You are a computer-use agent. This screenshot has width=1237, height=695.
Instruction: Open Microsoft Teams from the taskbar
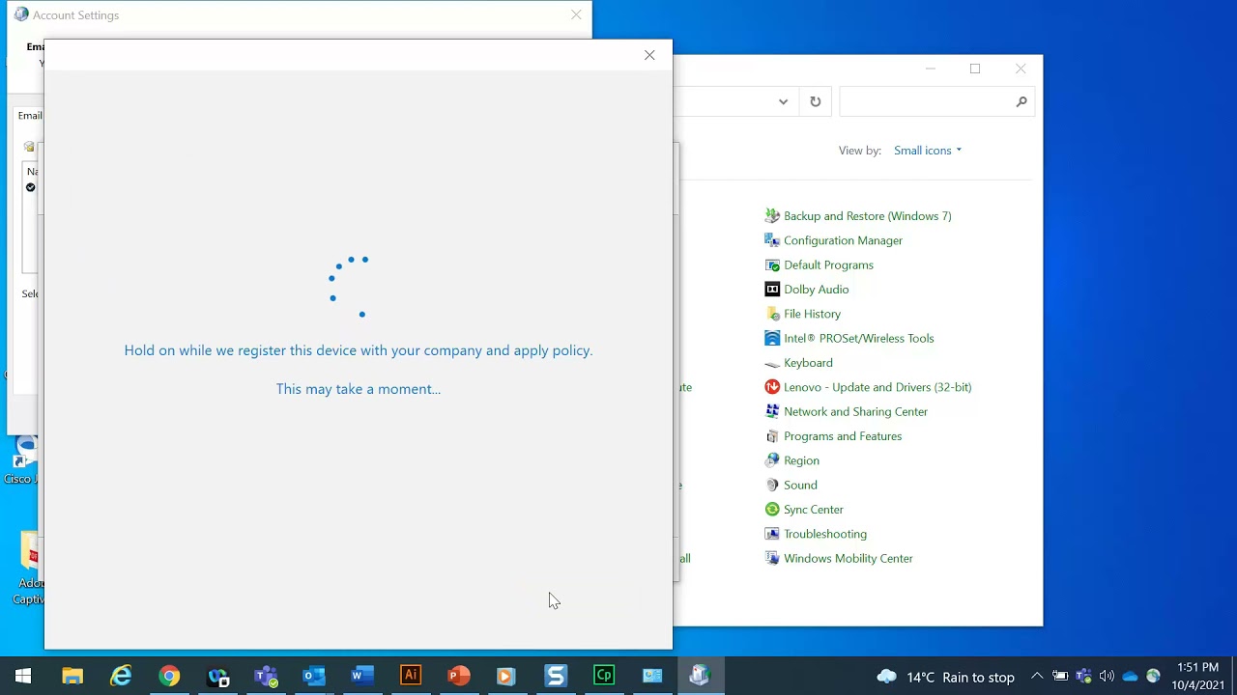(266, 676)
